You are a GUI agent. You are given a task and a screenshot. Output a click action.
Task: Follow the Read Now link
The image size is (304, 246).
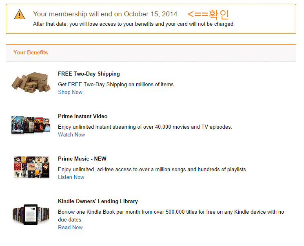pyautogui.click(x=70, y=228)
